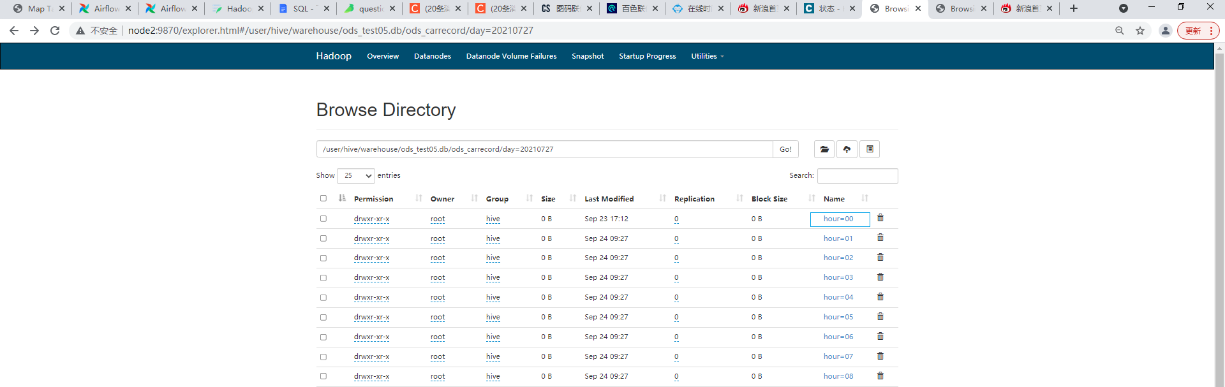Open the browser tab search dropdown arrow
This screenshot has width=1225, height=387.
[1124, 8]
